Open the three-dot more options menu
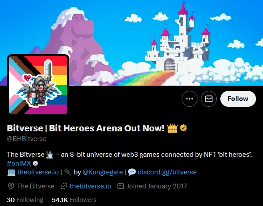The image size is (263, 206). [x=190, y=99]
